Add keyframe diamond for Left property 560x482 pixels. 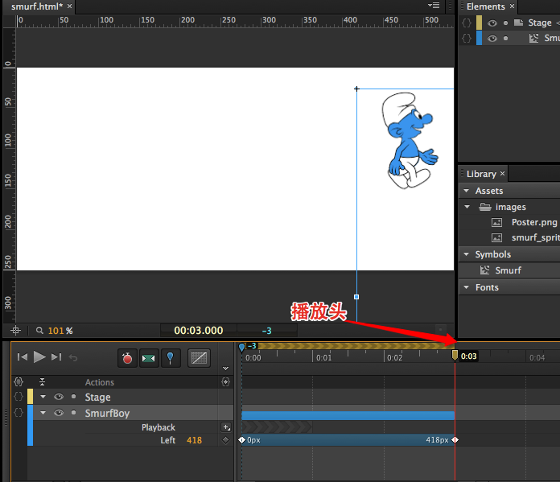(225, 440)
